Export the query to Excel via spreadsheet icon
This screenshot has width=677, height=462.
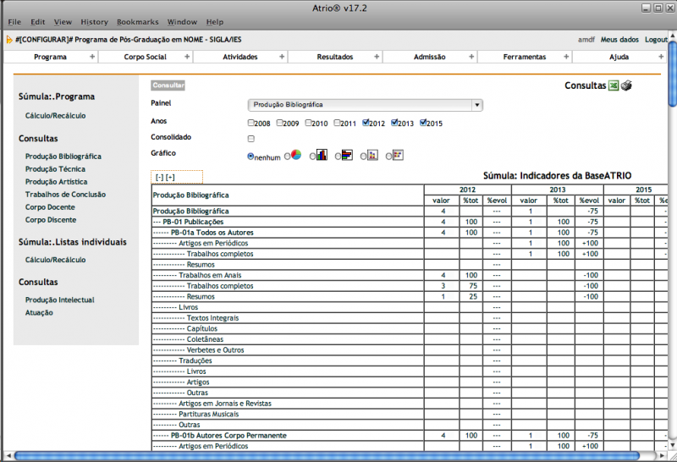click(x=614, y=85)
